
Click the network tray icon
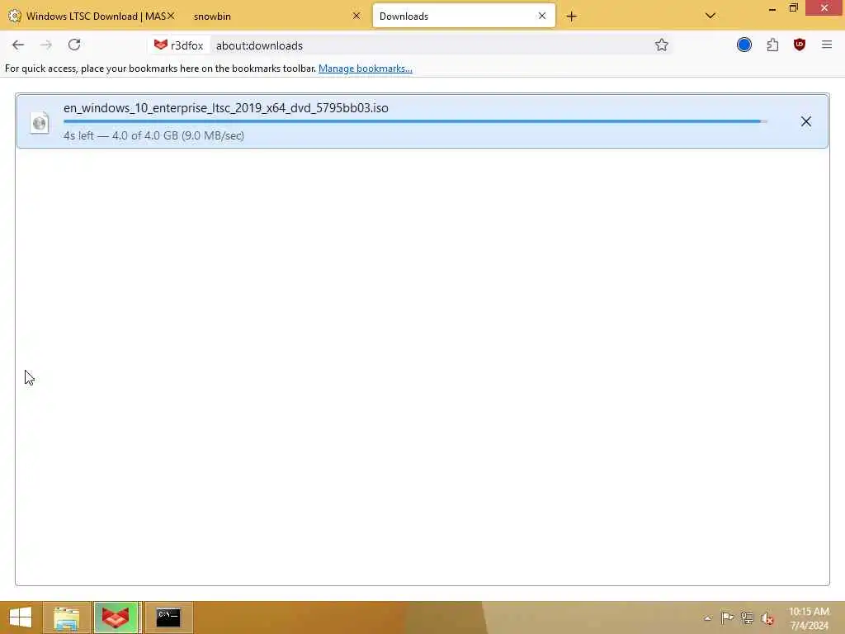tap(747, 617)
